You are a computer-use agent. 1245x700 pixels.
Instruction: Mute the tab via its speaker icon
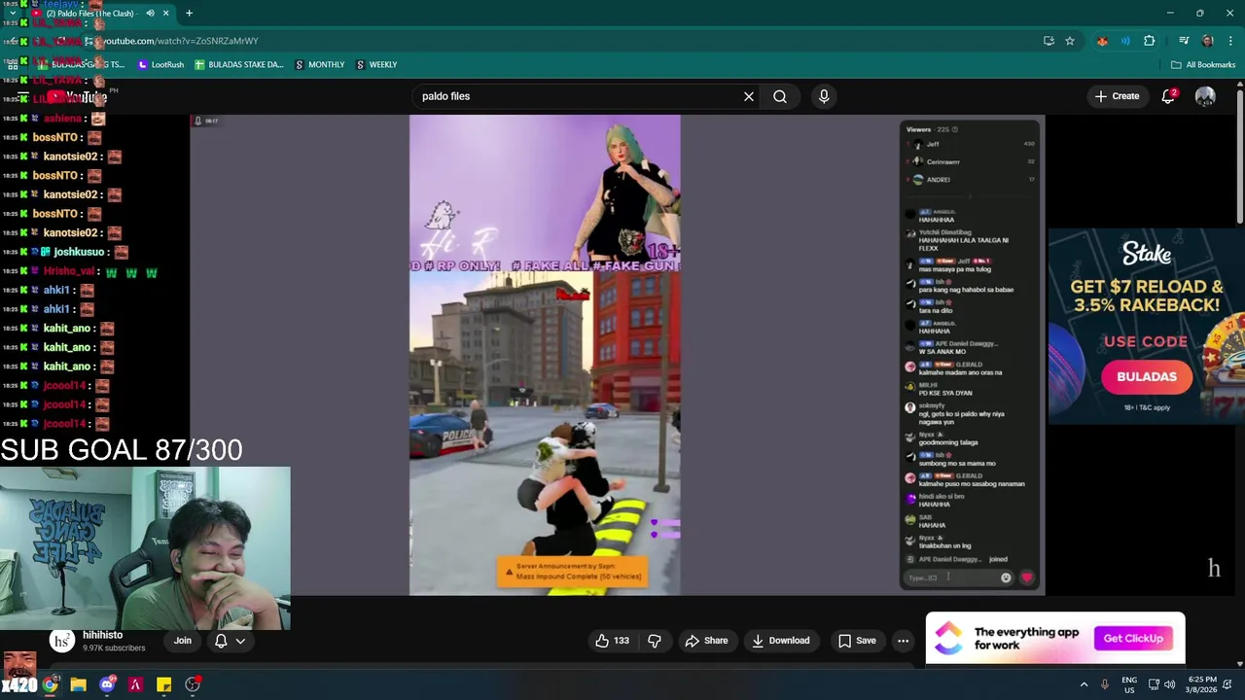[x=150, y=14]
